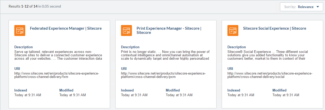Select description starting 'Print is no longer static'
Image resolution: width=325 pixels, height=110 pixels.
165,55
